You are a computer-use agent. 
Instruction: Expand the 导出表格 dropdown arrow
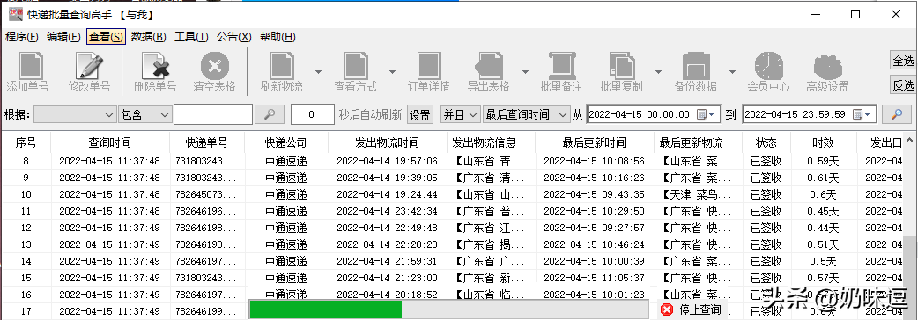525,72
